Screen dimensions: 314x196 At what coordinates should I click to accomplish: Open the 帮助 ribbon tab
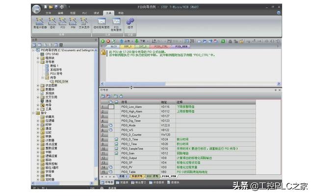tap(121, 13)
